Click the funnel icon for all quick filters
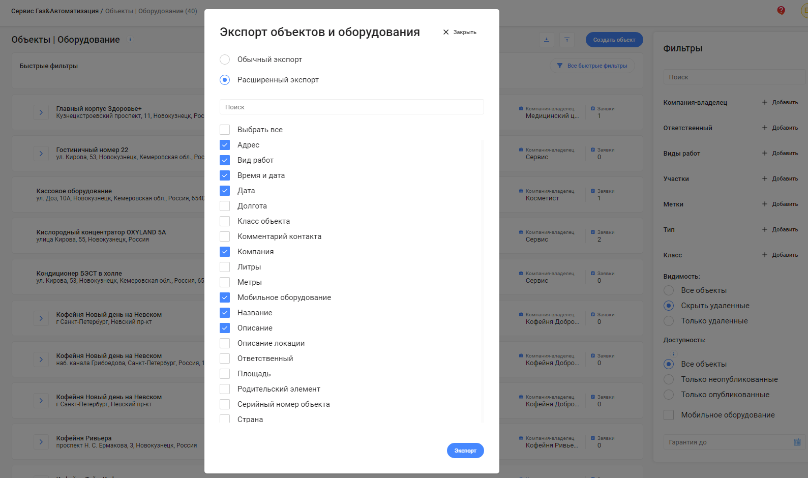The width and height of the screenshot is (808, 478). click(x=560, y=66)
